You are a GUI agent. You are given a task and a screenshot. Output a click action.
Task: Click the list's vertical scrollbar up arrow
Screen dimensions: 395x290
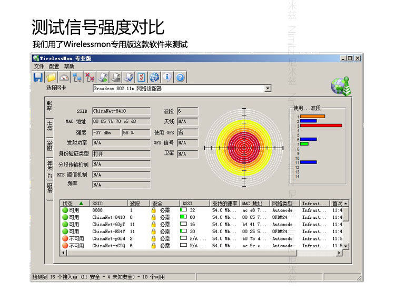tap(346, 203)
